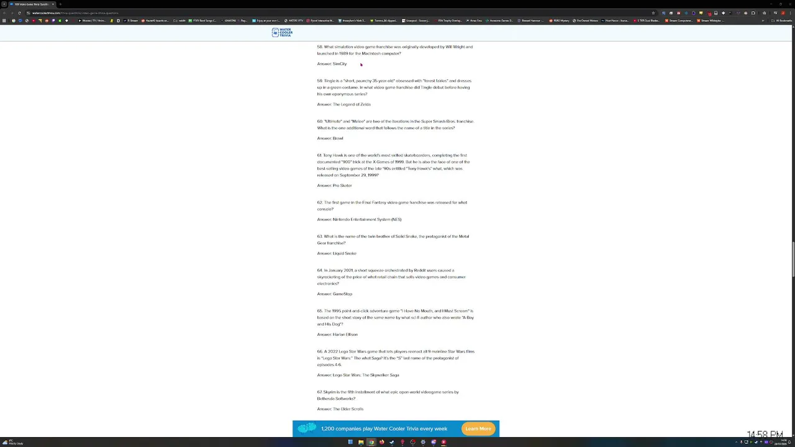Image resolution: width=795 pixels, height=447 pixels.
Task: Open a new browser tab with plus
Action: point(60,4)
